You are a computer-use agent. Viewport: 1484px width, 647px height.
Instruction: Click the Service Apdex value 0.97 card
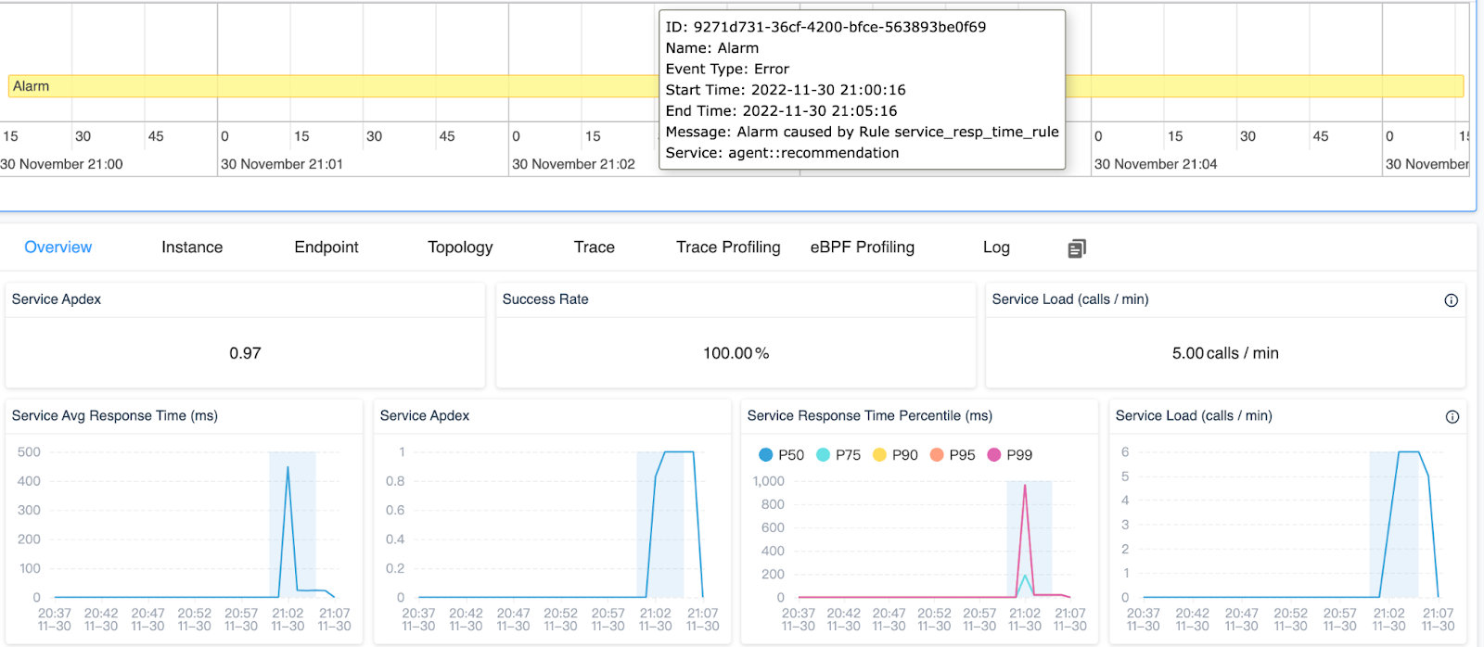point(245,353)
